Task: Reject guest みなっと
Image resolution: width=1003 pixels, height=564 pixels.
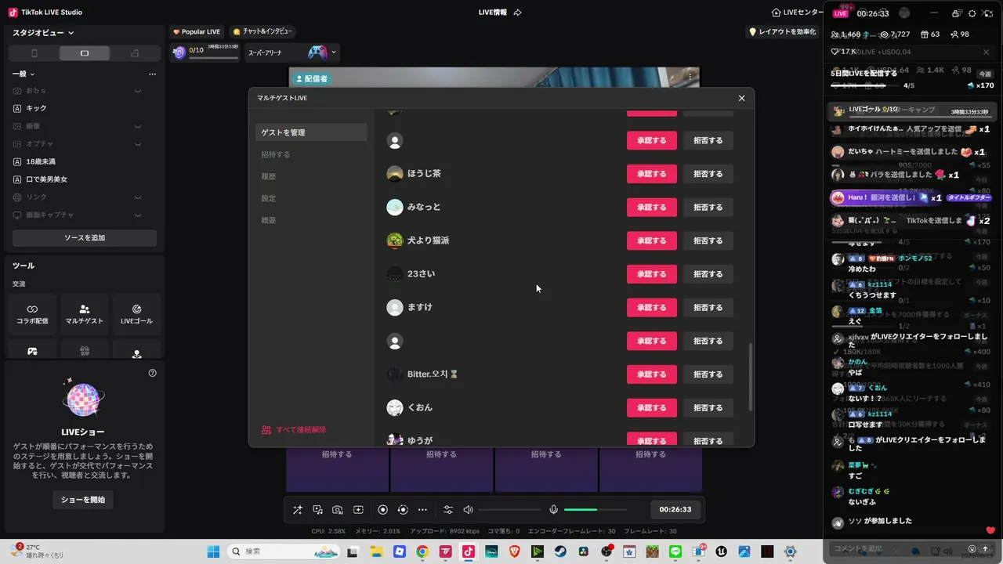Action: (708, 208)
